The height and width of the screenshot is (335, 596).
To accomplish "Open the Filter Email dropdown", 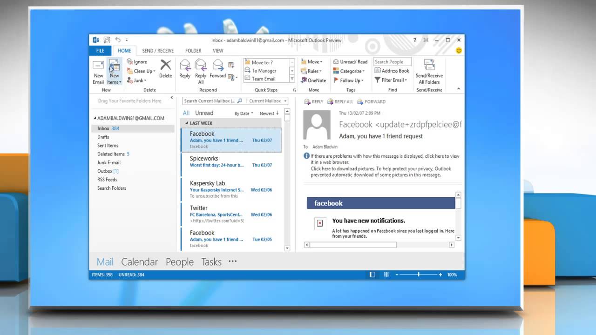I will [x=391, y=80].
